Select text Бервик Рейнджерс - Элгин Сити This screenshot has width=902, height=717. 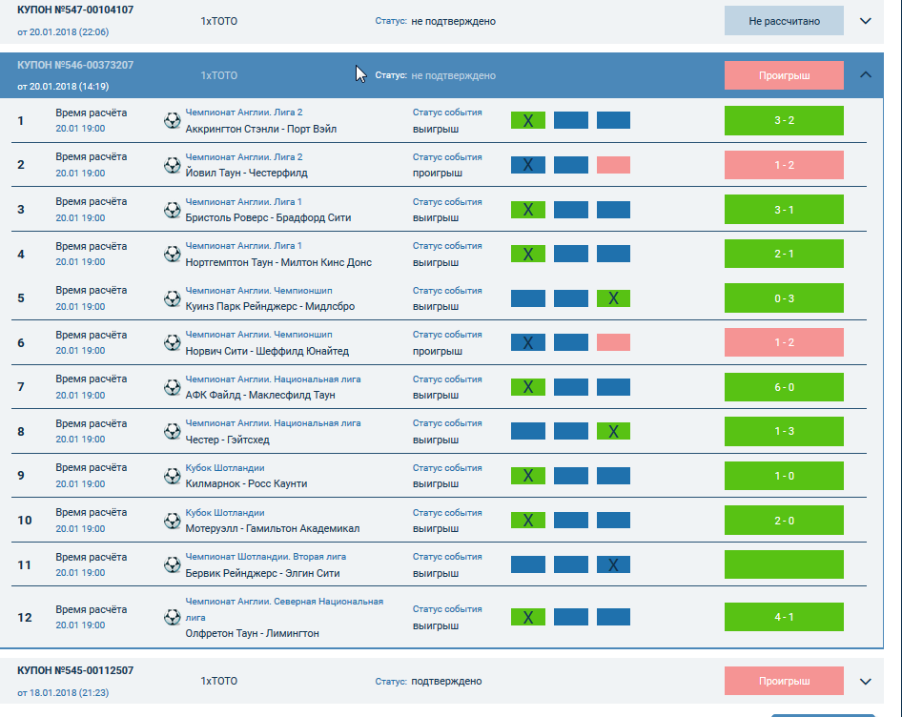pos(262,573)
